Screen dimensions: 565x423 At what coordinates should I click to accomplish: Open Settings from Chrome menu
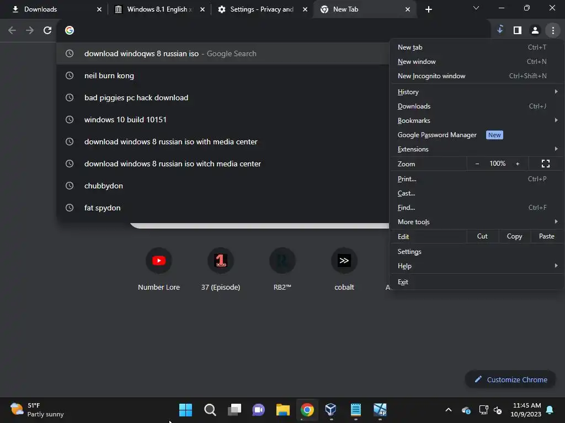477,251
